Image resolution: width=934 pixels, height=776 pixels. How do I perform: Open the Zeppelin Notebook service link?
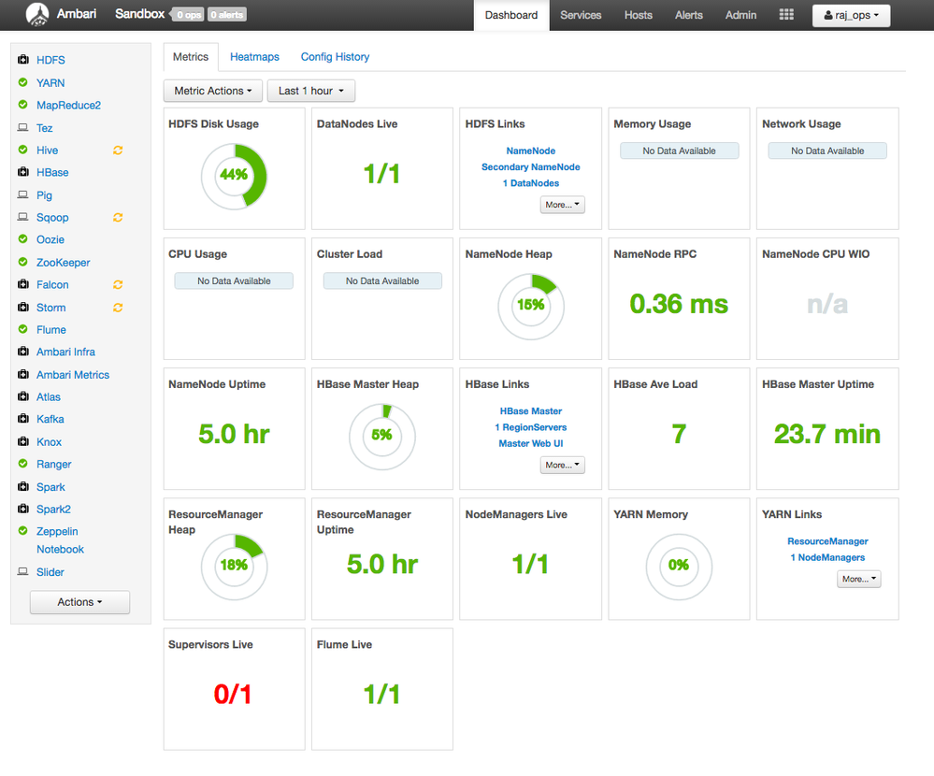point(60,540)
